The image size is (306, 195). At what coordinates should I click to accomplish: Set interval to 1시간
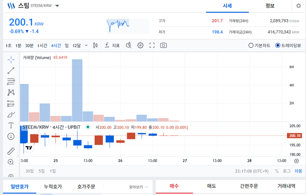point(42,46)
